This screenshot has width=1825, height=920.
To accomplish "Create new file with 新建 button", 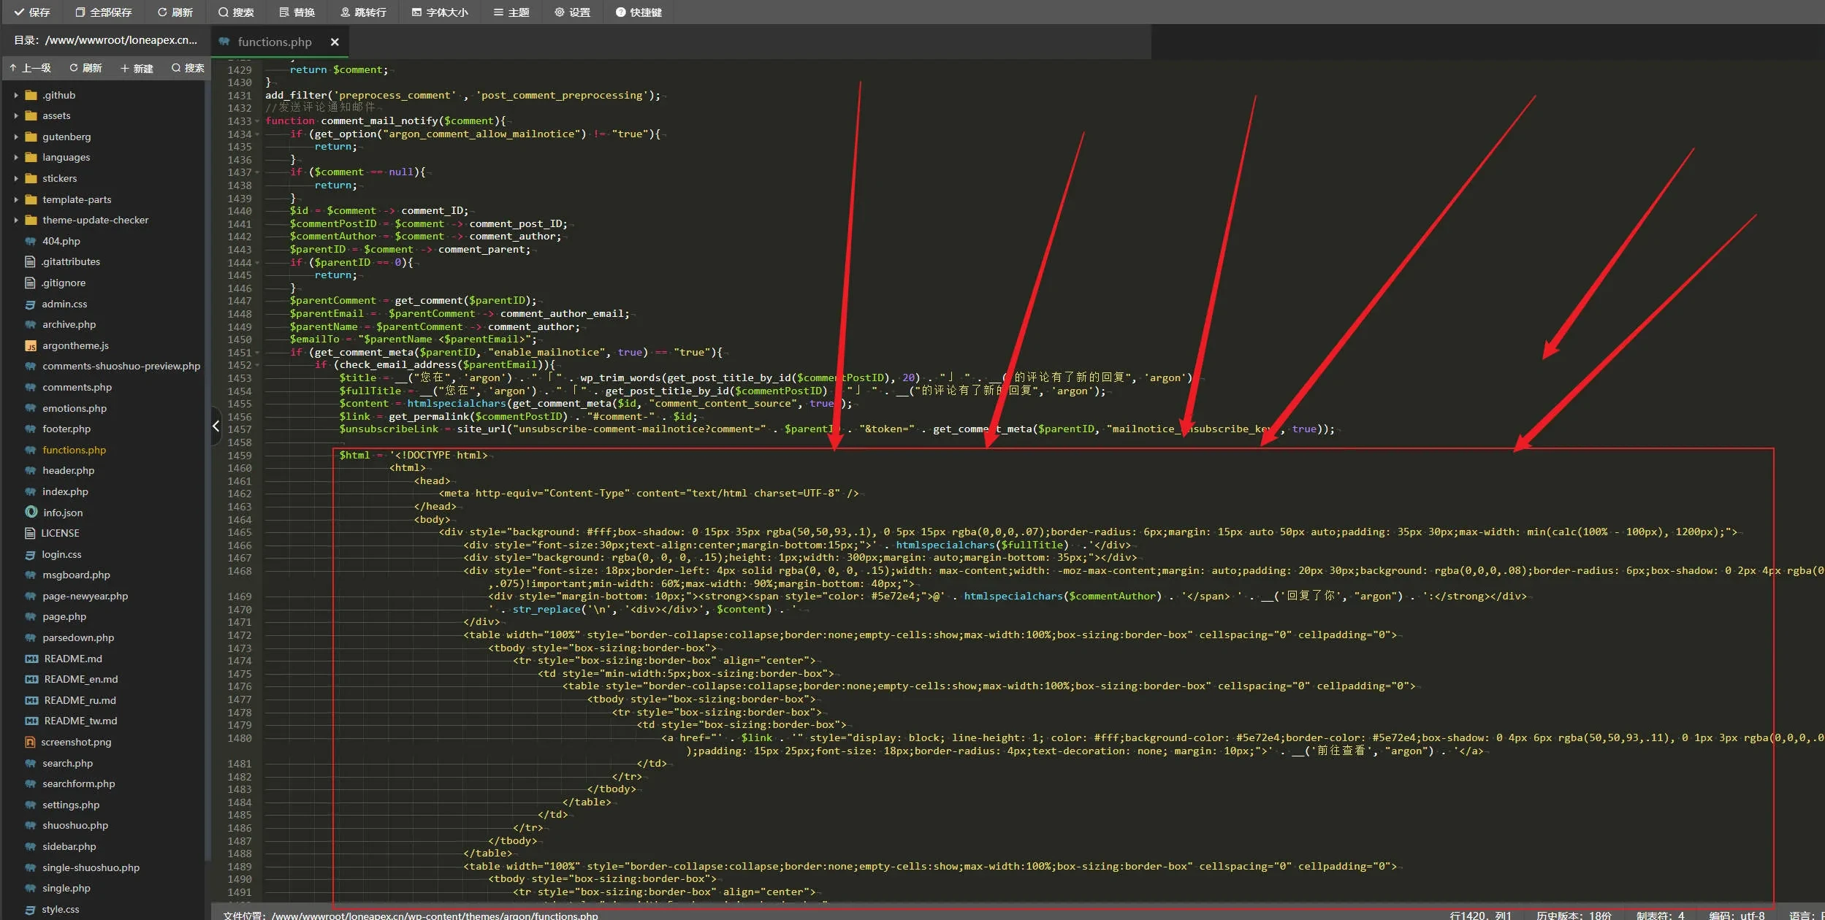I will click(x=137, y=68).
